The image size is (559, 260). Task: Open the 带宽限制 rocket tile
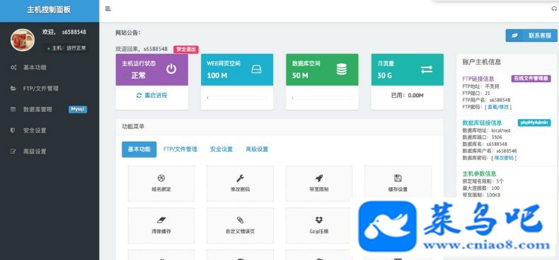pos(319,183)
